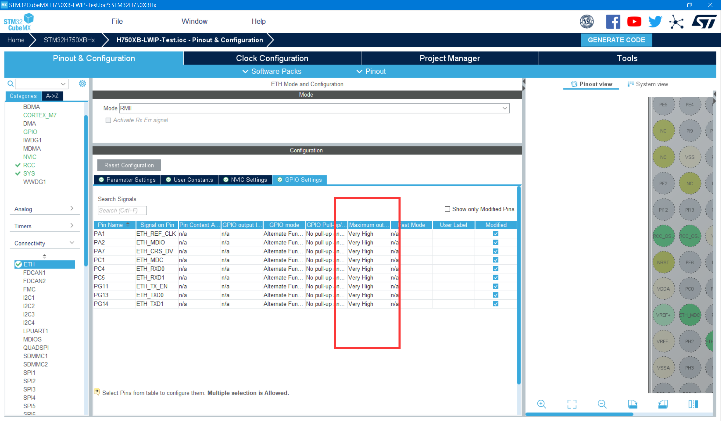Click the GPIO table vertical scrollbar
This screenshot has height=421, width=721.
tap(519, 285)
